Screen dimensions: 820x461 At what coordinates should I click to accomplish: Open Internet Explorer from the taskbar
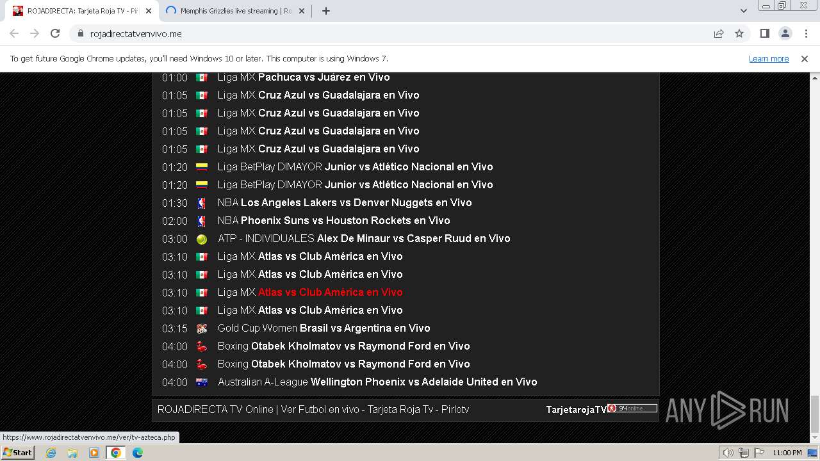pyautogui.click(x=51, y=453)
